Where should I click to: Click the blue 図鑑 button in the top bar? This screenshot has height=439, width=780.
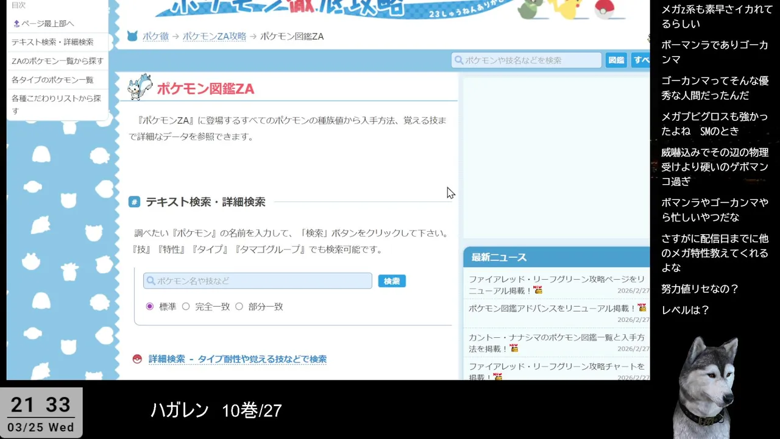pos(616,60)
